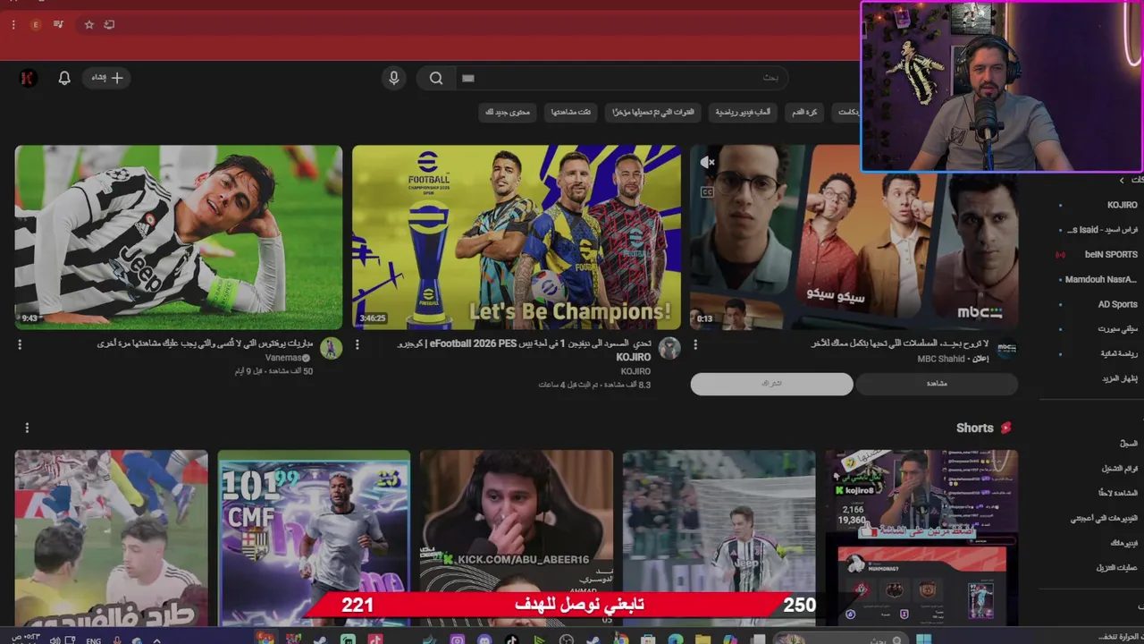Open the MBC Shahid ad video preview
The width and height of the screenshot is (1144, 644).
[854, 237]
